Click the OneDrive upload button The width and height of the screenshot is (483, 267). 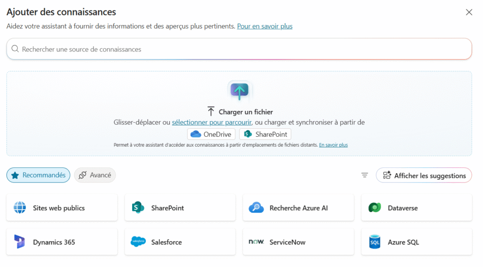click(211, 134)
